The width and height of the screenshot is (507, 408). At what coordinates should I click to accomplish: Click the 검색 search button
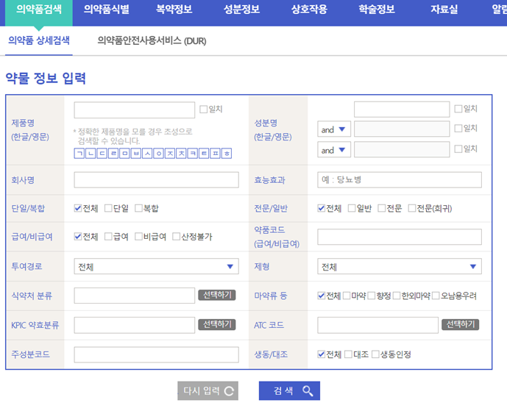click(x=289, y=391)
